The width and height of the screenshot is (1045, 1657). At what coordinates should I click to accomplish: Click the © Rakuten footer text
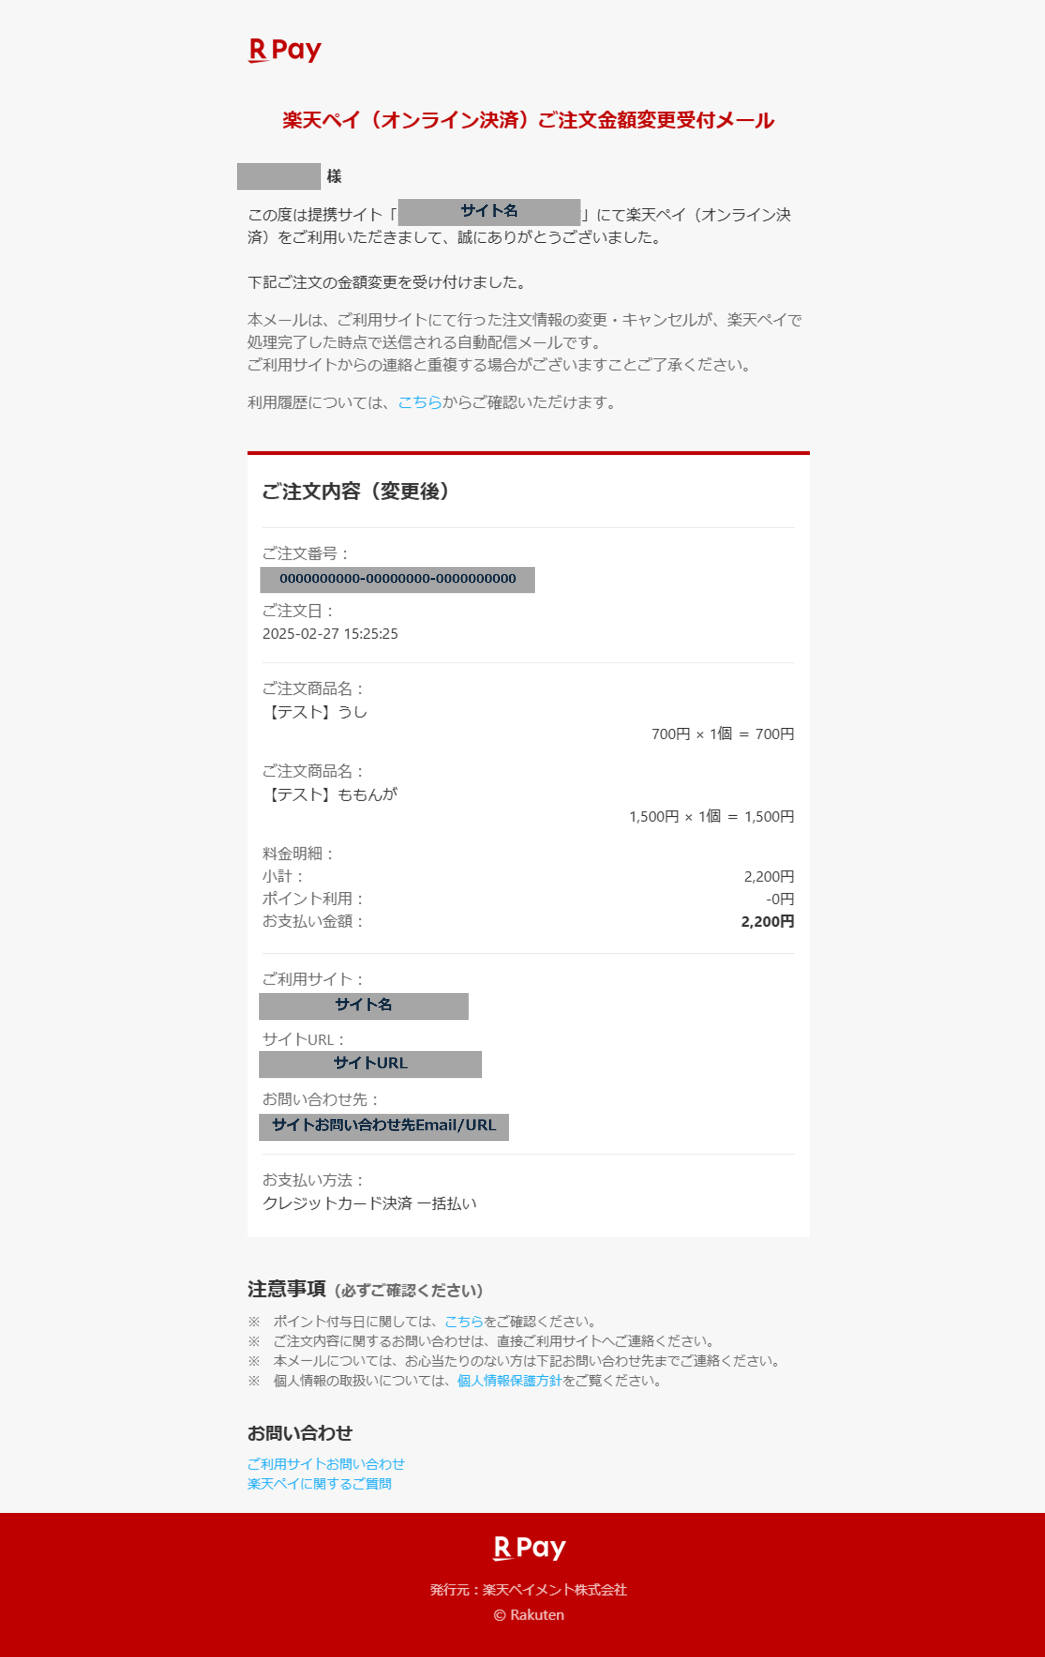coord(528,1615)
